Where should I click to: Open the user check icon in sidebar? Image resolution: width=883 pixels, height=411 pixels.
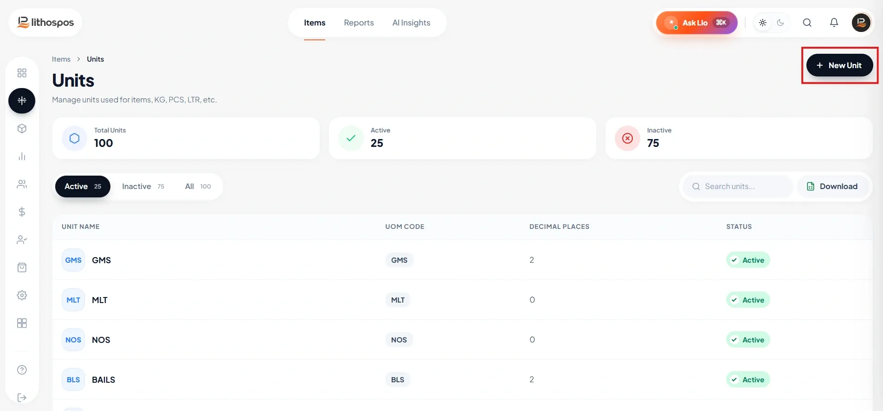click(x=22, y=240)
